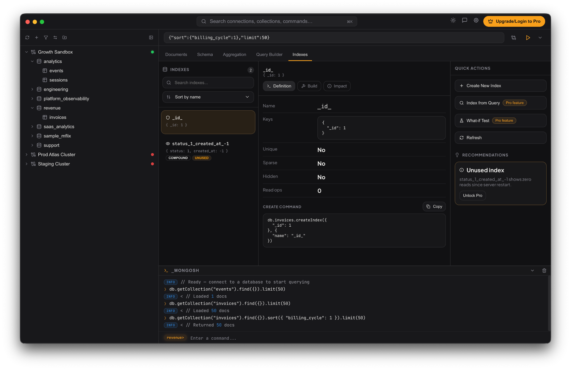Expand the engineering database

click(33, 89)
